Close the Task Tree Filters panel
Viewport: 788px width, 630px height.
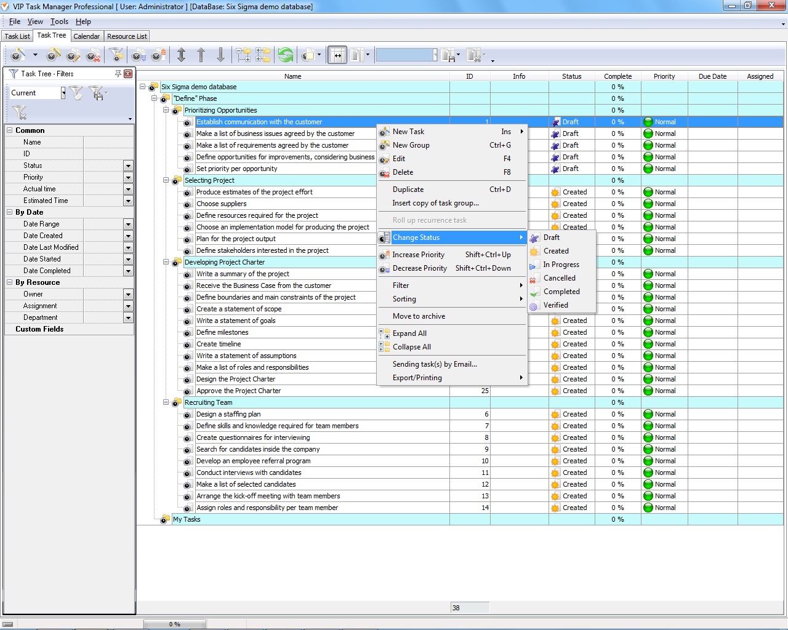click(128, 74)
